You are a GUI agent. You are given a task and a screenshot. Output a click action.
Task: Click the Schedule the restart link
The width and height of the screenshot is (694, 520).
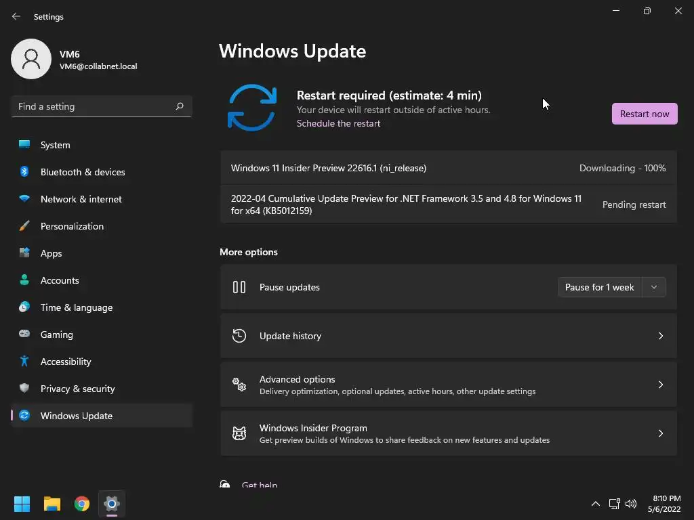click(338, 123)
